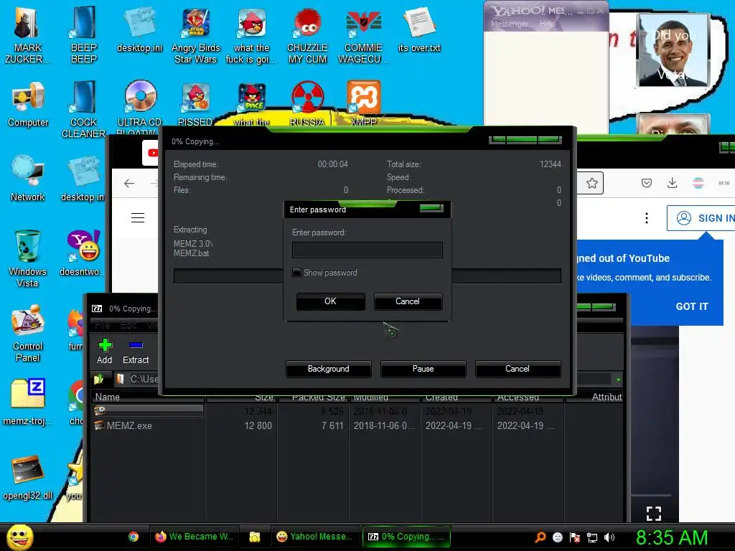Select MEMZ.exe size cell 12 800
The image size is (735, 551).
click(258, 425)
